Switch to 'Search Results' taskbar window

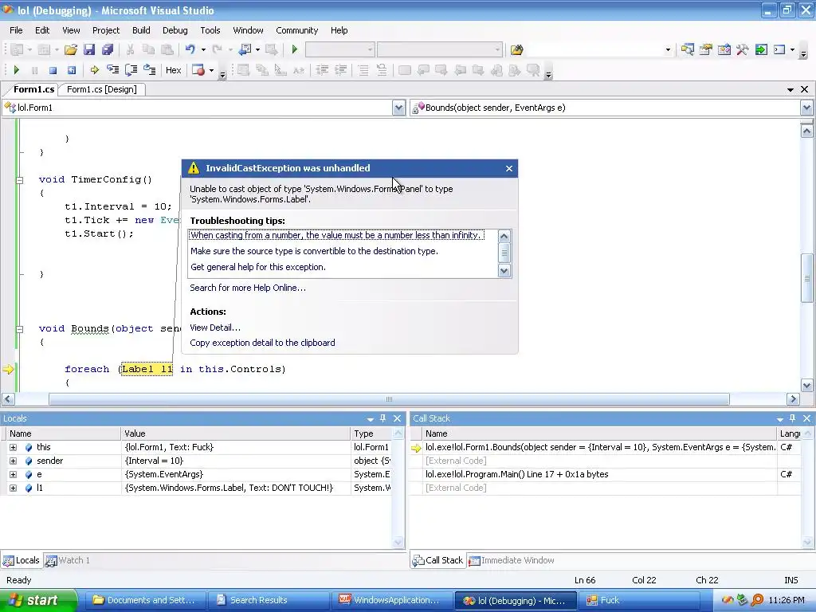268,600
